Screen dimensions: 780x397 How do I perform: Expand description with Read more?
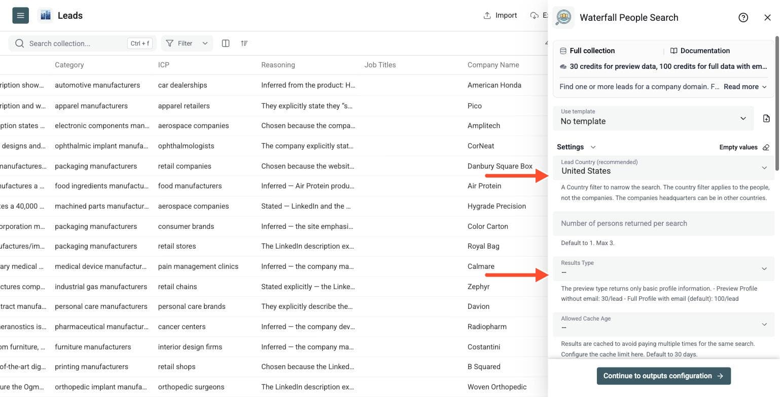pos(745,87)
